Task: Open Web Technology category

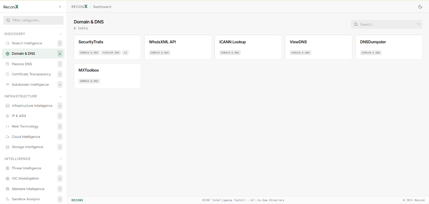Action: 34,126
